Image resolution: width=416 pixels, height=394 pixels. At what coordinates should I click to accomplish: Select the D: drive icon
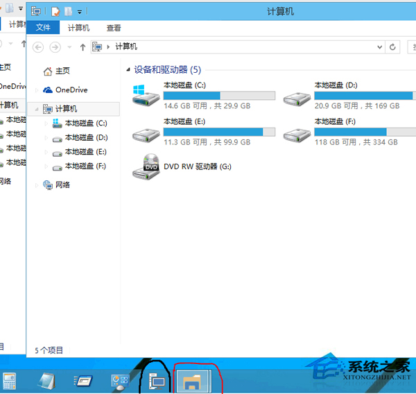(x=297, y=98)
